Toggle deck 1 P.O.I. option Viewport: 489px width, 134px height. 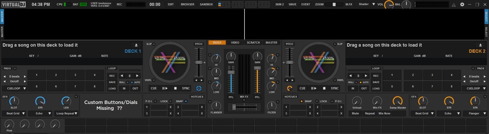pos(155,101)
